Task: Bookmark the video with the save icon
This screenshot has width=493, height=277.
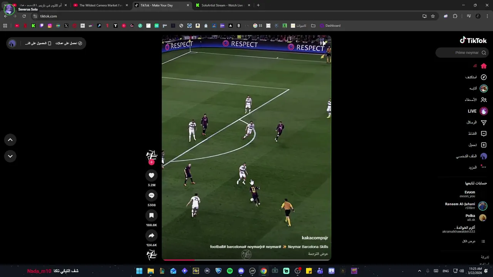Action: click(151, 215)
